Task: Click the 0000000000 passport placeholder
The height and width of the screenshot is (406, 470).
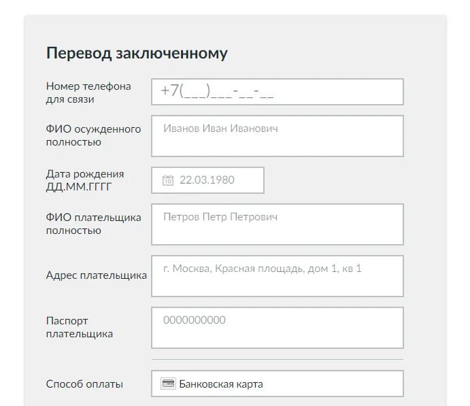Action: pos(195,320)
